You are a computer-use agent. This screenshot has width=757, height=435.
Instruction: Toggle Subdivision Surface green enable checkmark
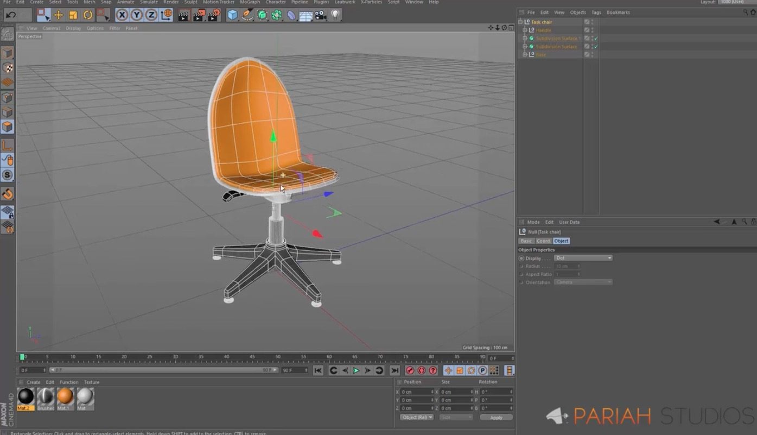point(596,47)
